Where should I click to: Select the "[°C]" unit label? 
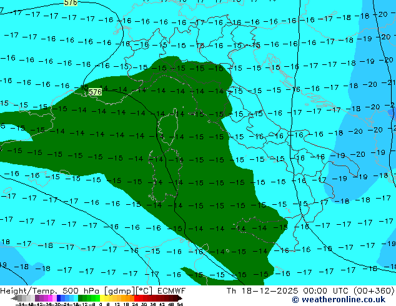pyautogui.click(x=144, y=291)
